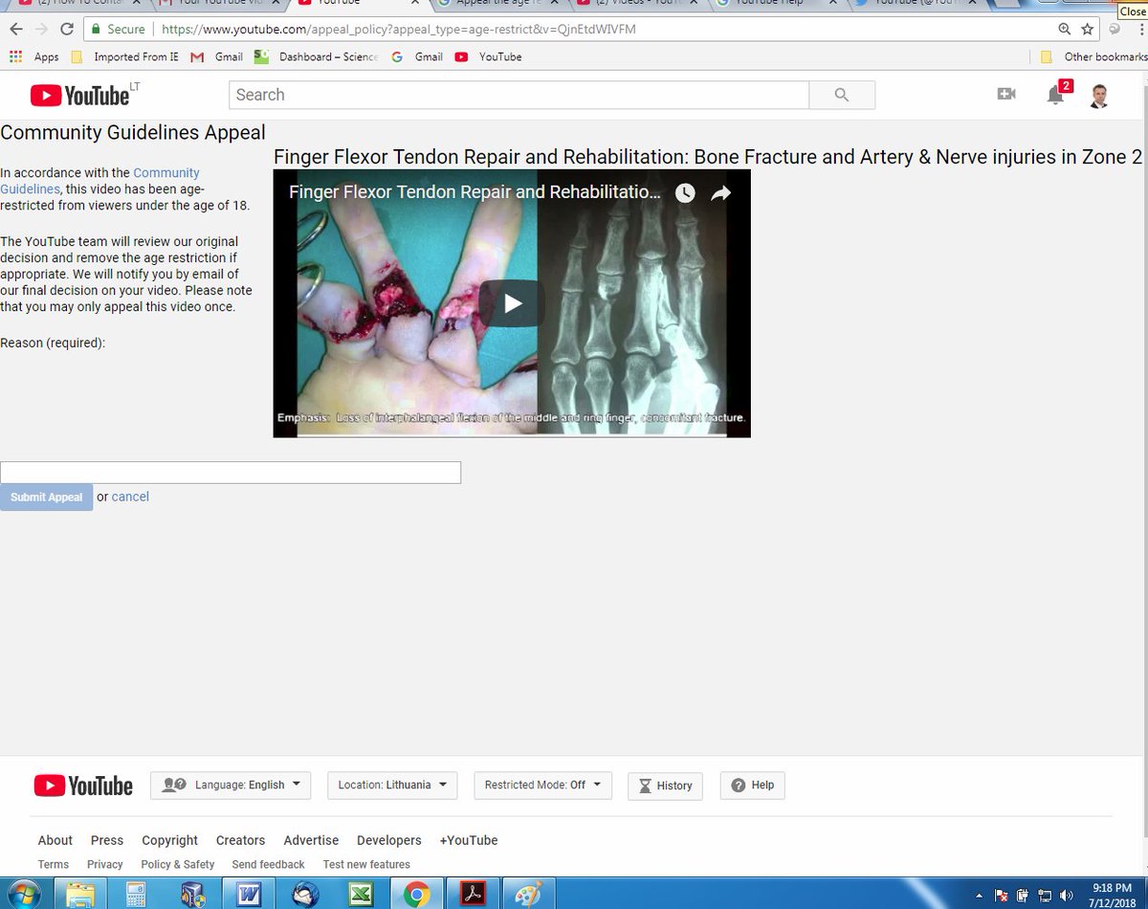1148x909 pixels.
Task: Open the Location: Lithuania dropdown
Action: coord(392,786)
